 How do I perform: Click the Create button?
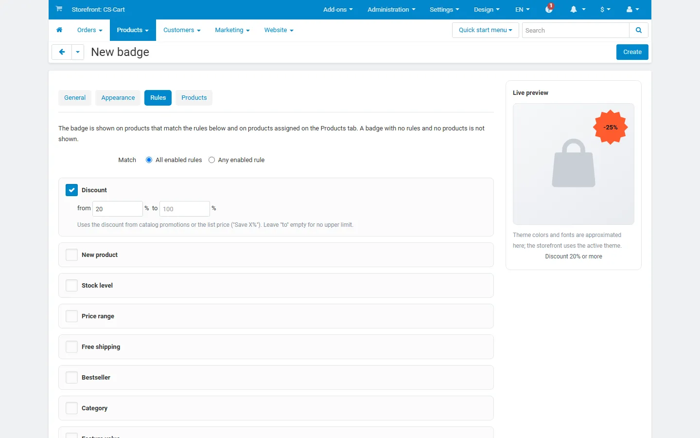[632, 52]
